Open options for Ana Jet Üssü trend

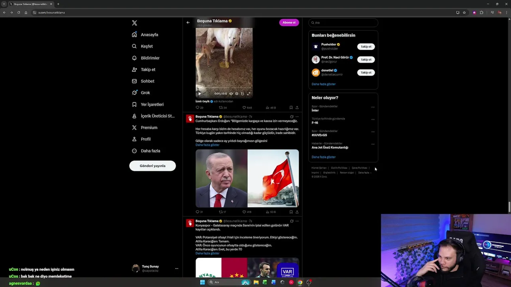[373, 144]
